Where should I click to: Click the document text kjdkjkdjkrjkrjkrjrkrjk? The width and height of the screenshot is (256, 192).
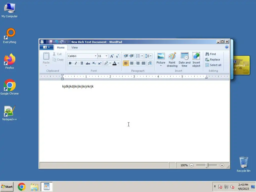coord(78,86)
